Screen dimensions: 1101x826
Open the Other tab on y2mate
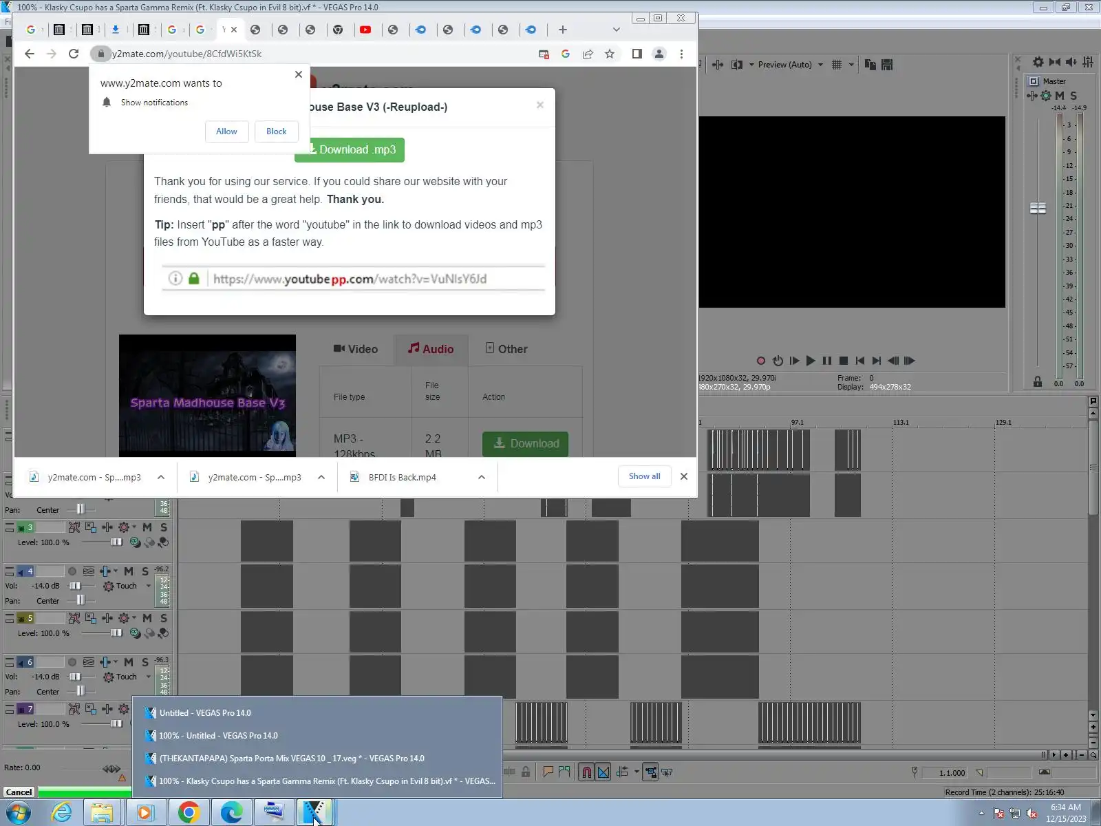[506, 349]
